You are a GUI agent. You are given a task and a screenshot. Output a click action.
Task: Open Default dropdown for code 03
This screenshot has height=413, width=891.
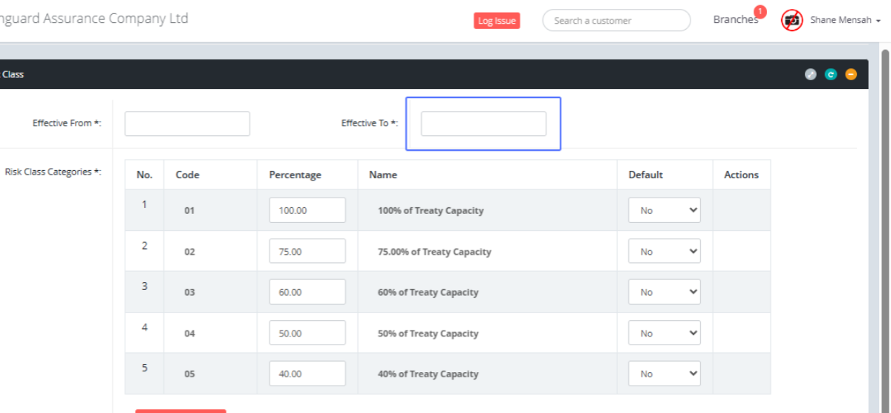665,292
